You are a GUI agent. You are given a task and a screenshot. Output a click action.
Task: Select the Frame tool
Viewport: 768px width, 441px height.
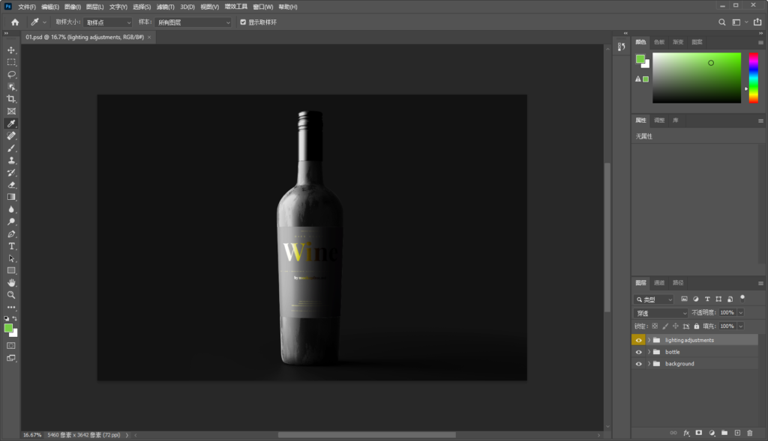(x=11, y=112)
